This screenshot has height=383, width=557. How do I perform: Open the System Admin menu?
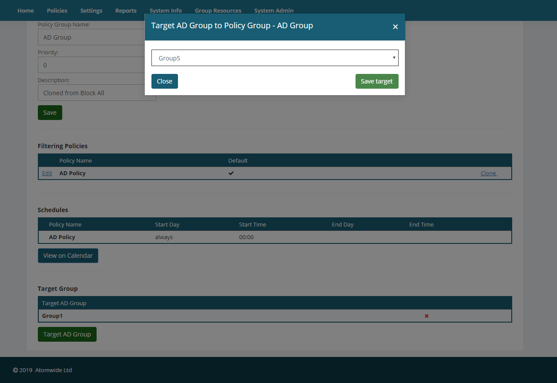click(x=274, y=10)
